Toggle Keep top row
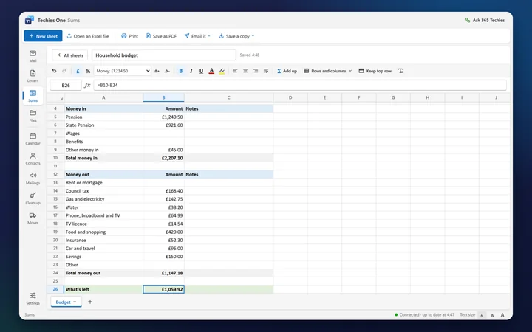The width and height of the screenshot is (532, 332). click(x=375, y=71)
